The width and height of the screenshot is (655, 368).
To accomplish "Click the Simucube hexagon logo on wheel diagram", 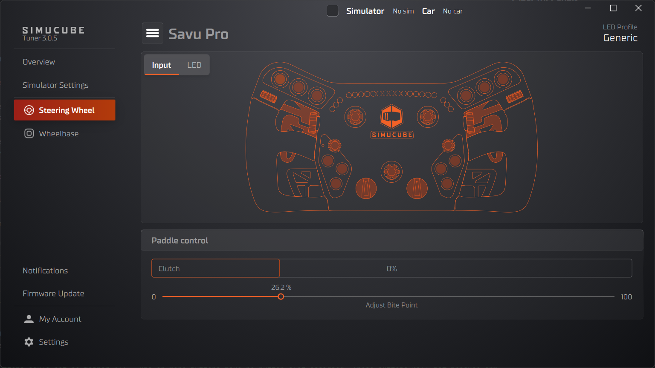I will click(x=391, y=117).
